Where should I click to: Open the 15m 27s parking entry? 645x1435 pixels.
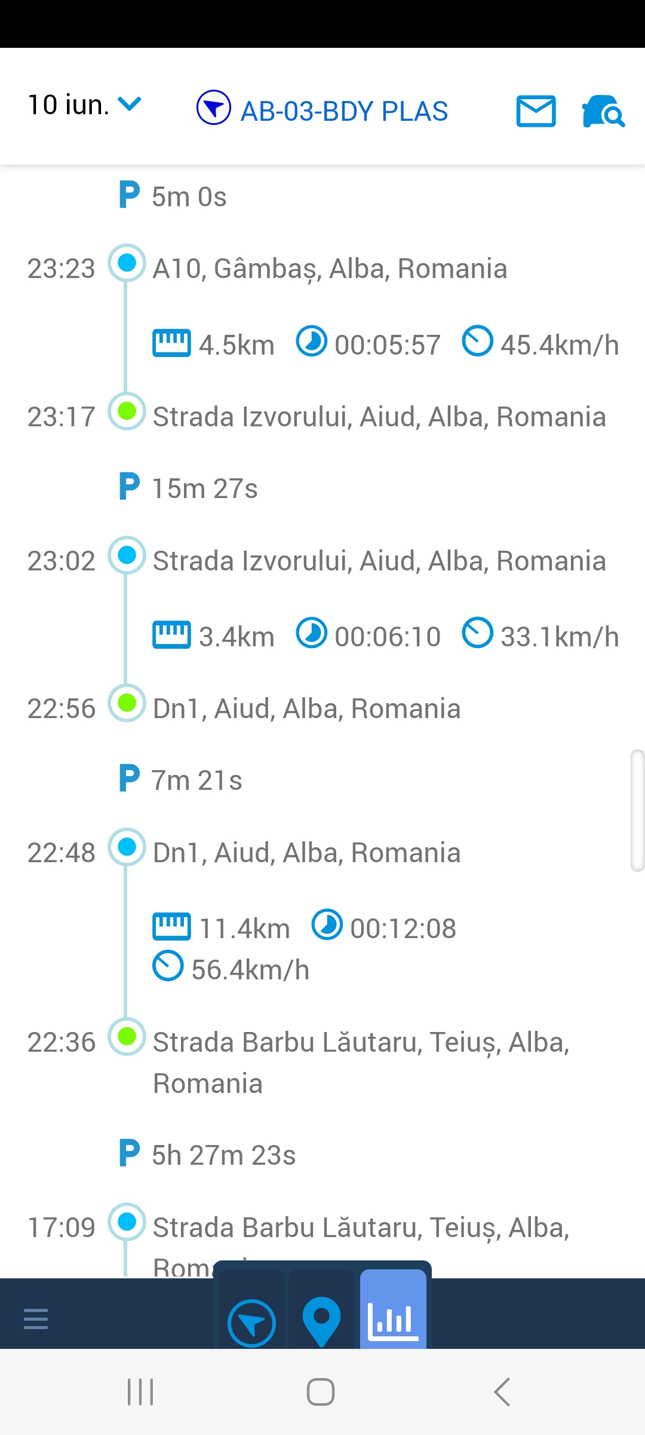tap(204, 488)
